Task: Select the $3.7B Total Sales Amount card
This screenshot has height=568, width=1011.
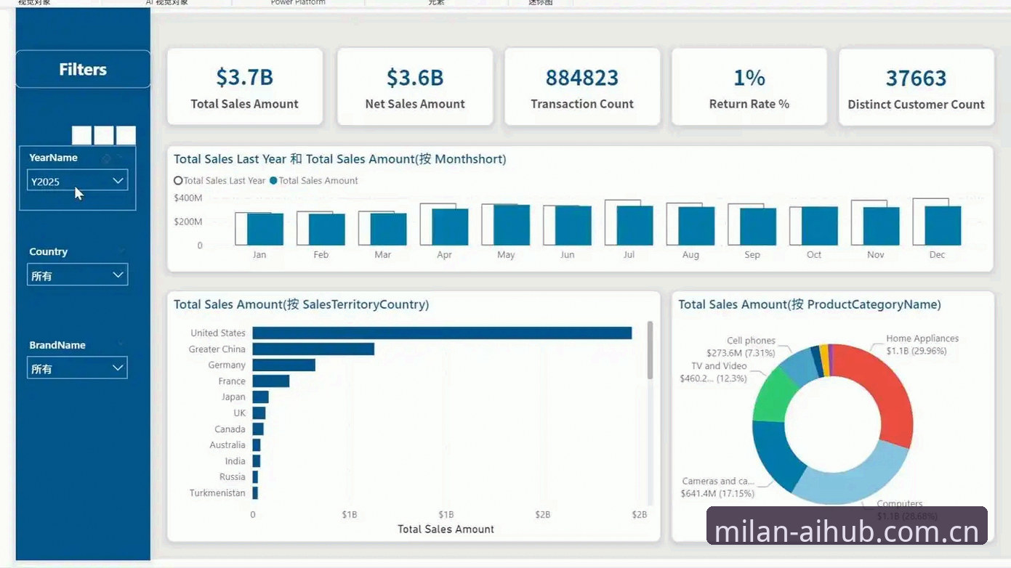Action: 245,87
